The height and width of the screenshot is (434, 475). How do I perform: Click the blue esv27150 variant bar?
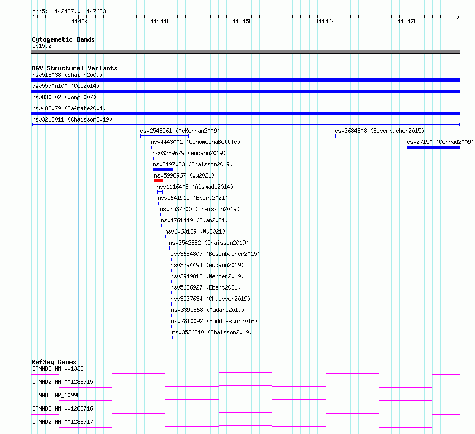click(x=433, y=147)
